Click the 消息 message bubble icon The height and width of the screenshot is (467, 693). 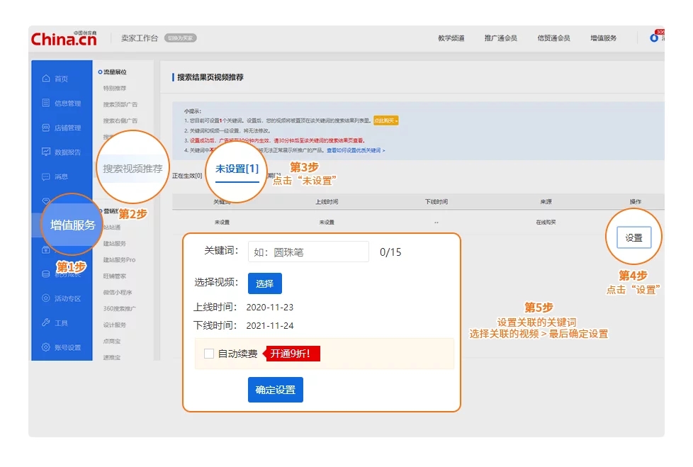(x=46, y=176)
